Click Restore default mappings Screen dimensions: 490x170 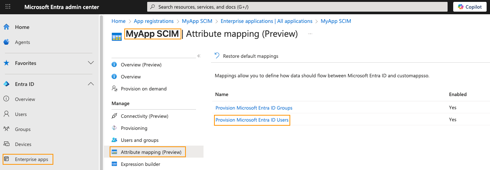251,56
